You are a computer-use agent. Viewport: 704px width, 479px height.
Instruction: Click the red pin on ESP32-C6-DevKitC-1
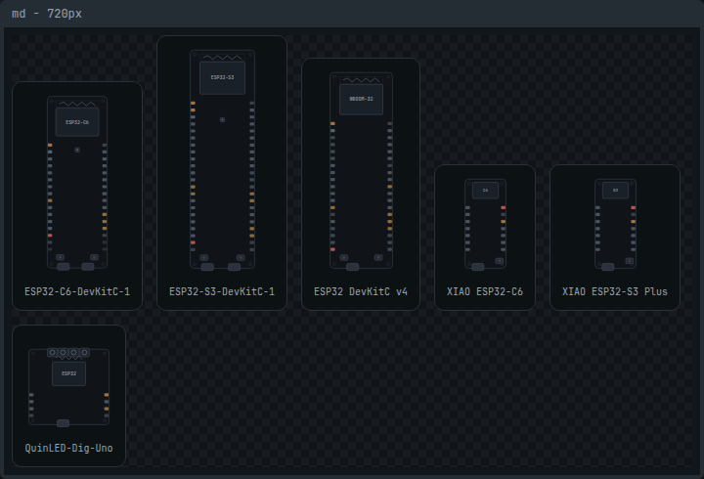tap(50, 236)
